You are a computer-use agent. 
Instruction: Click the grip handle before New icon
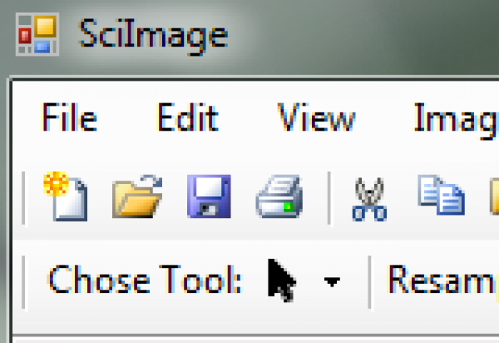coord(24,197)
